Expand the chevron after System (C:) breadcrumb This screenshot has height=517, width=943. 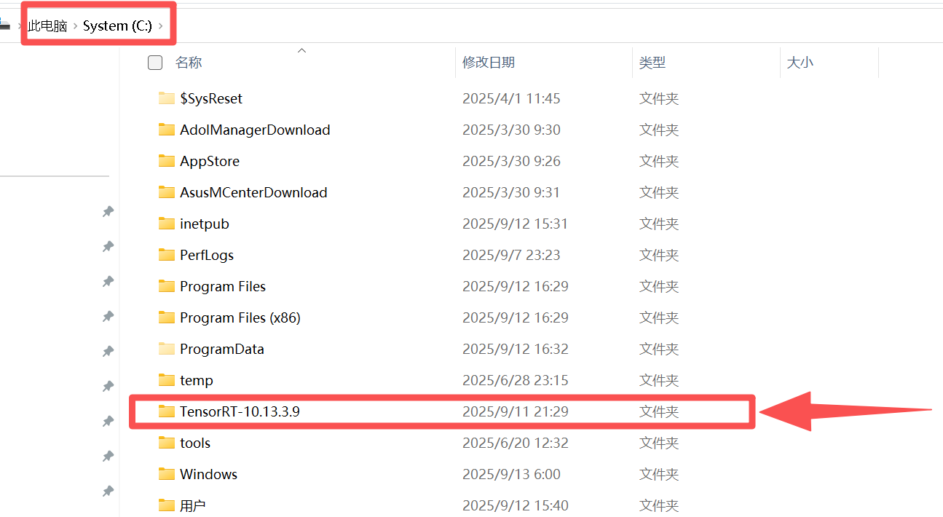coord(161,26)
